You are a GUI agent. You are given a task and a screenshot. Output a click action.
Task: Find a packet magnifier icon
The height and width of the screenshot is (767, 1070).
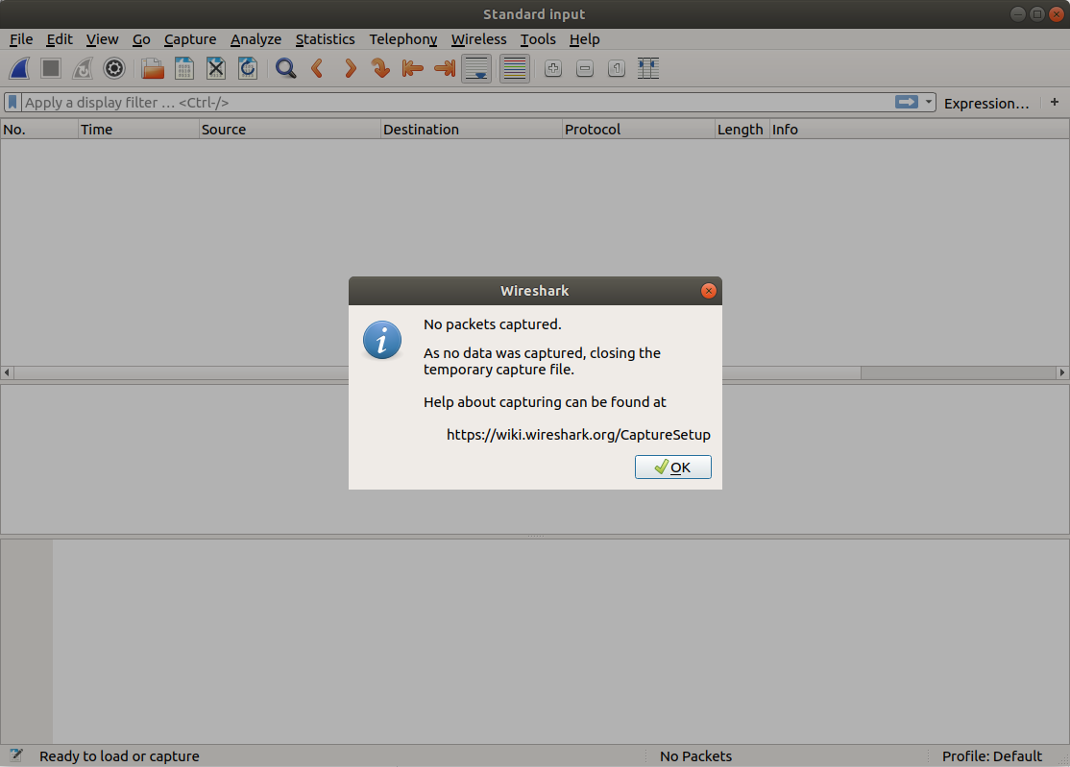(x=285, y=68)
